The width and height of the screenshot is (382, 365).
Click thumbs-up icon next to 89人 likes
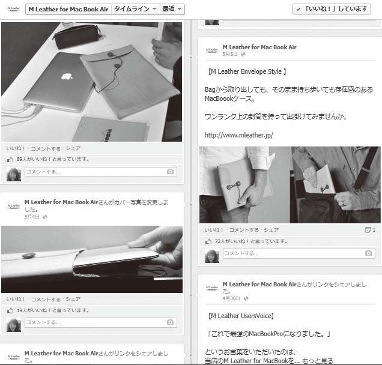(x=10, y=160)
